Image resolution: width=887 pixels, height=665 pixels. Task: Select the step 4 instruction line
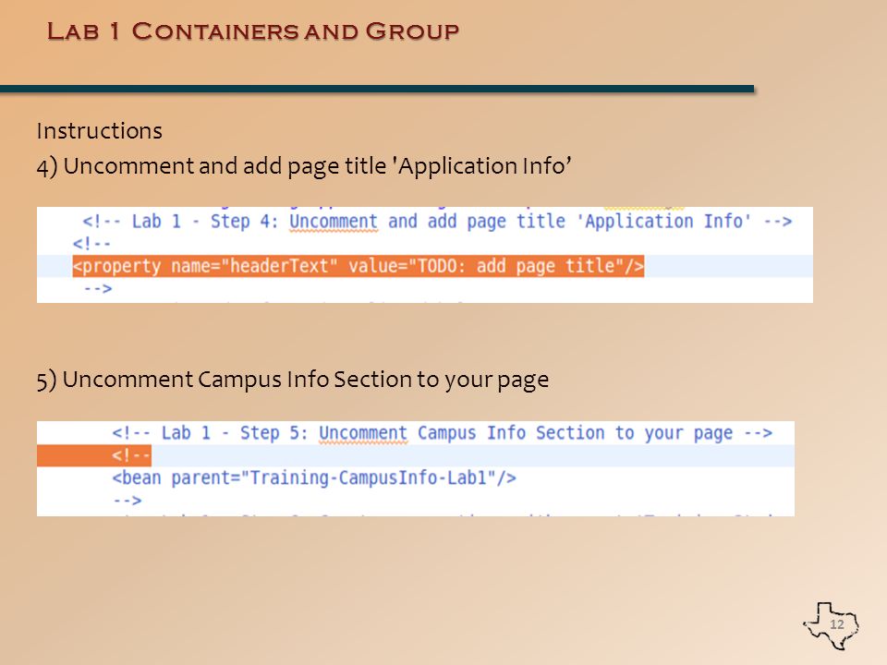pos(304,166)
